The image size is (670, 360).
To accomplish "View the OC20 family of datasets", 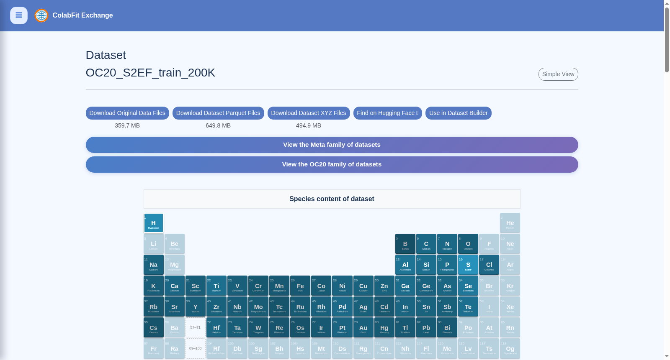I will pyautogui.click(x=332, y=164).
